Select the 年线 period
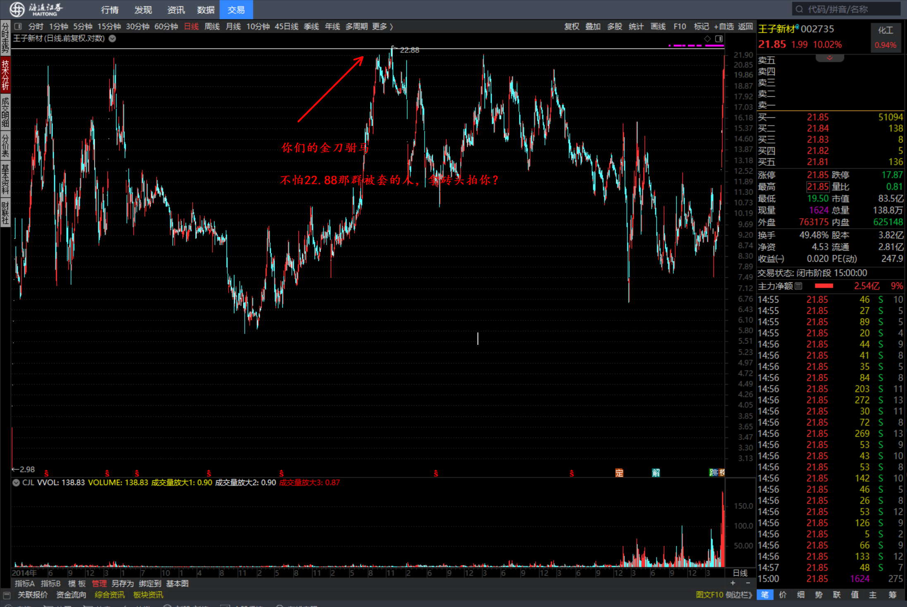This screenshot has height=607, width=907. click(x=332, y=26)
